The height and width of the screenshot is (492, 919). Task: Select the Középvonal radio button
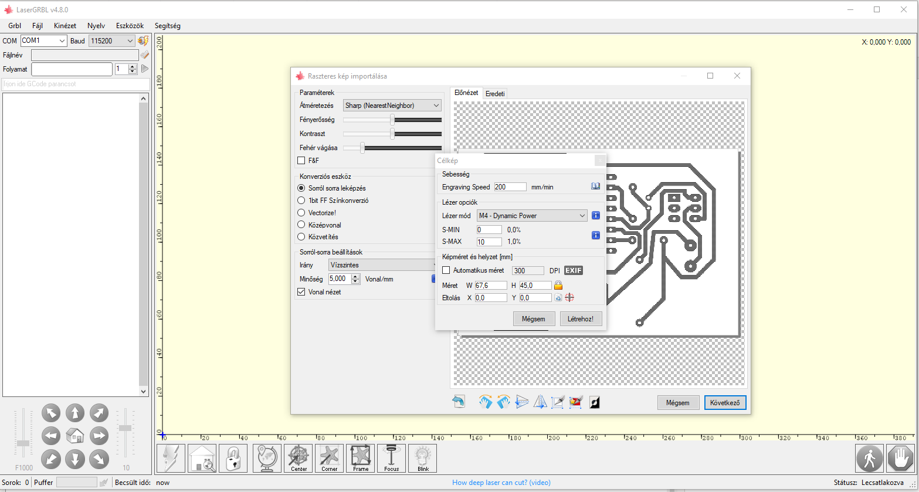[301, 225]
